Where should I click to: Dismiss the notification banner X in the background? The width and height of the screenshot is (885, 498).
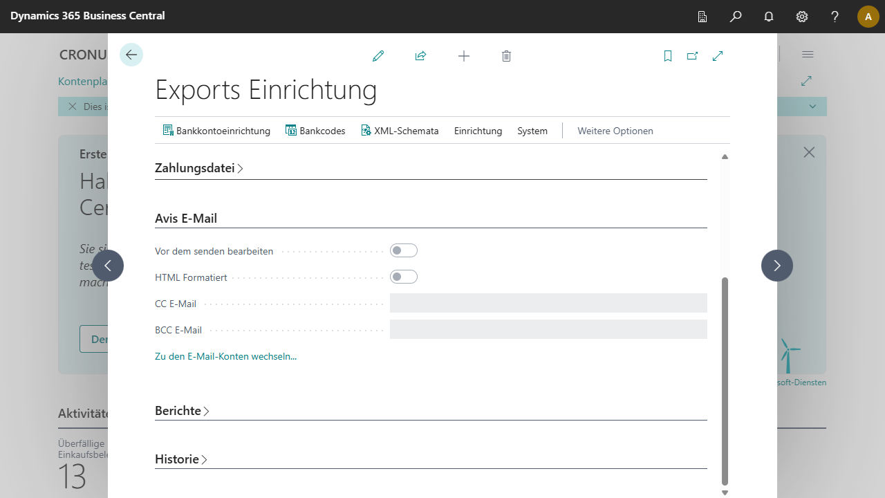(x=73, y=107)
